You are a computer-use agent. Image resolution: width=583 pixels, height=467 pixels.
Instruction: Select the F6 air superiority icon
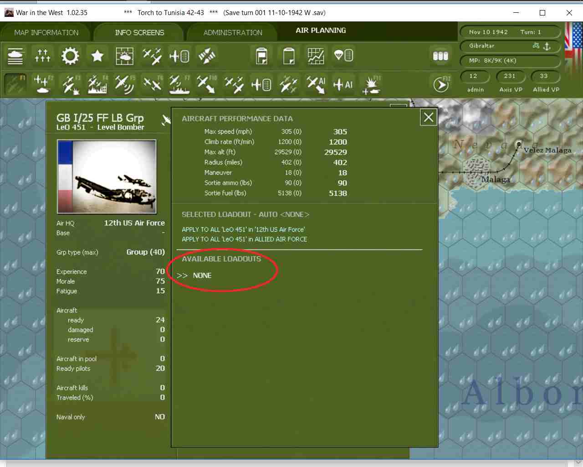(152, 84)
